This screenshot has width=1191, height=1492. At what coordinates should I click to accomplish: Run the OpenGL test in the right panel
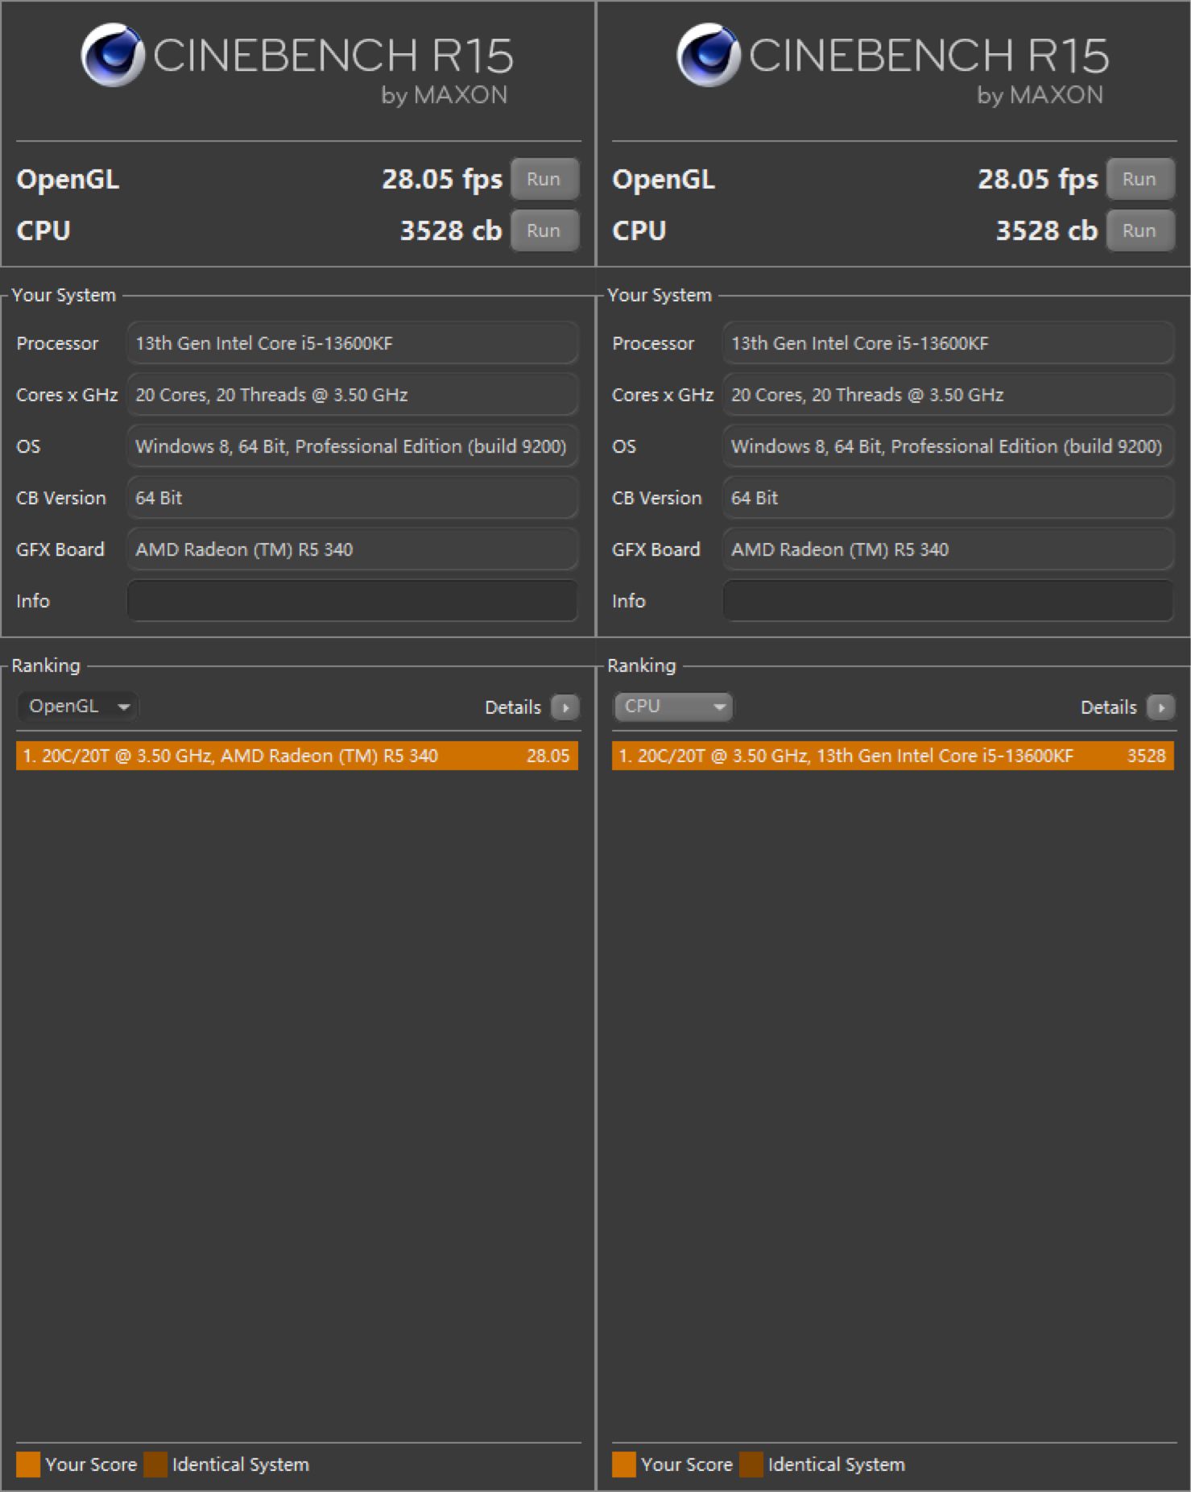1140,179
